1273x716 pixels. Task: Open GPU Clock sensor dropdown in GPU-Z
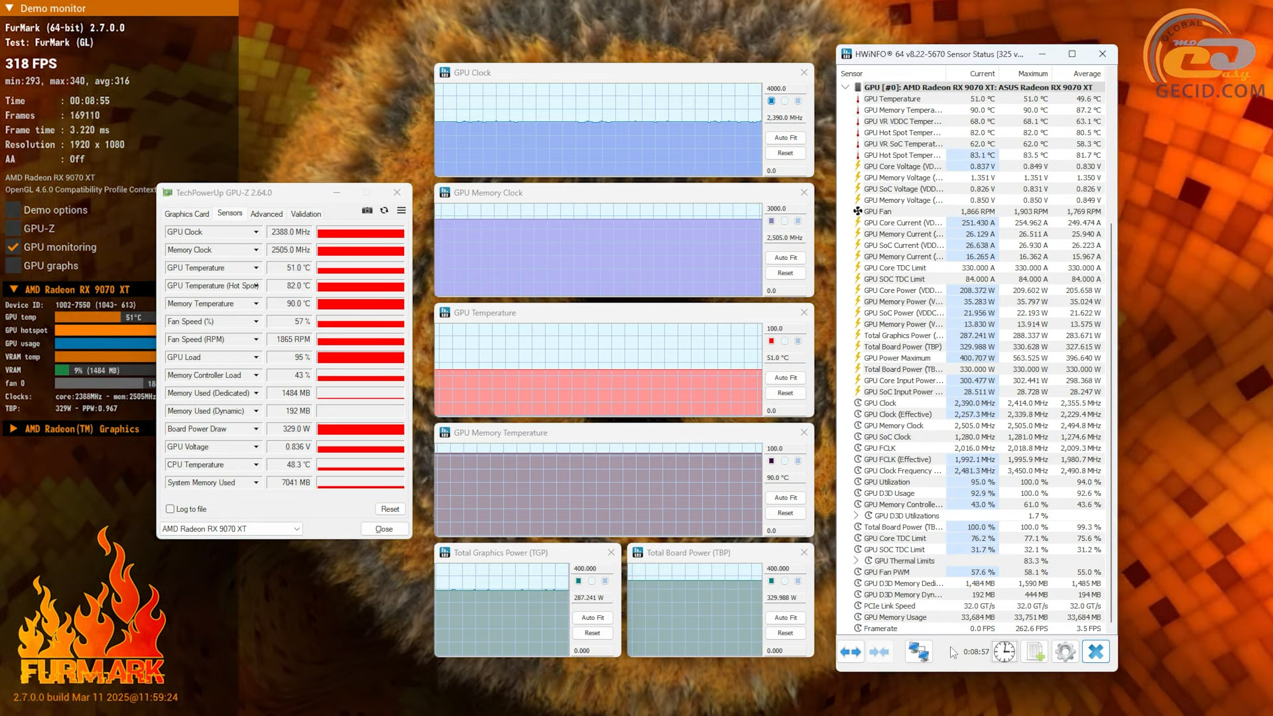(256, 232)
